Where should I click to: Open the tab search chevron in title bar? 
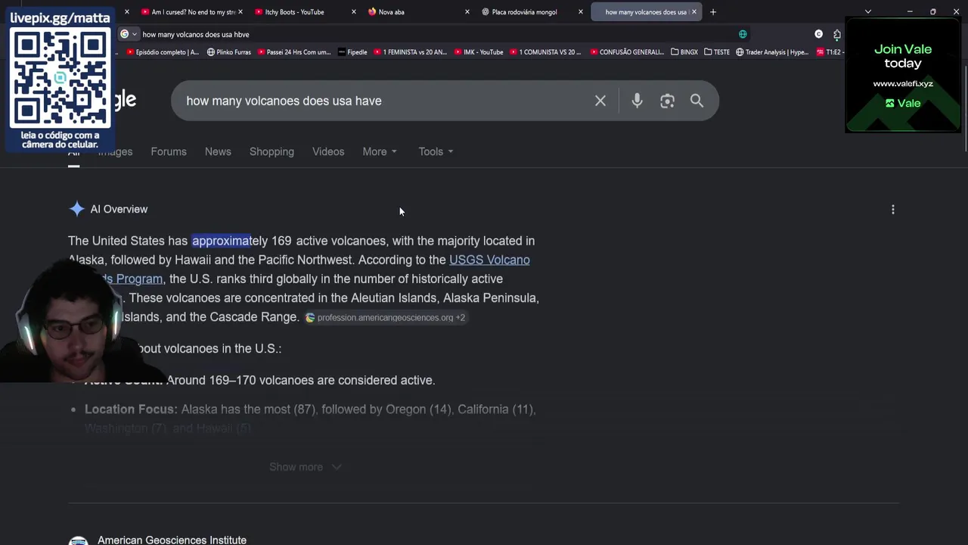click(x=868, y=12)
